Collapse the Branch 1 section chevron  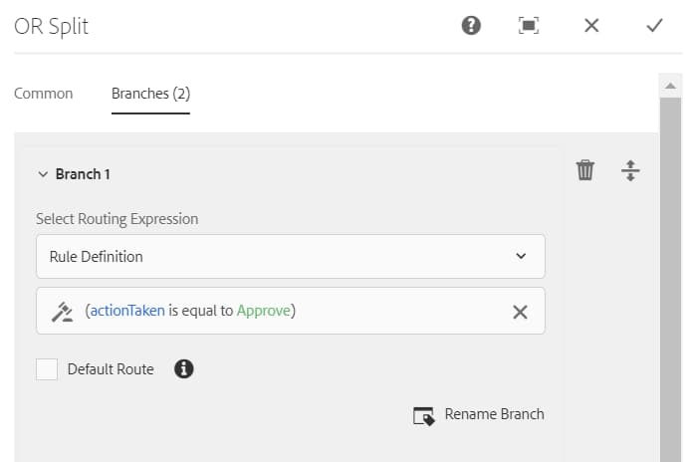pyautogui.click(x=43, y=174)
